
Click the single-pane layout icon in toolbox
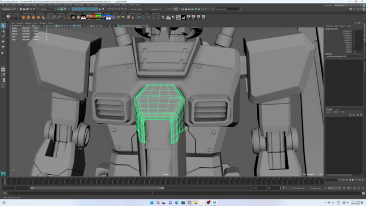[x=3, y=69]
